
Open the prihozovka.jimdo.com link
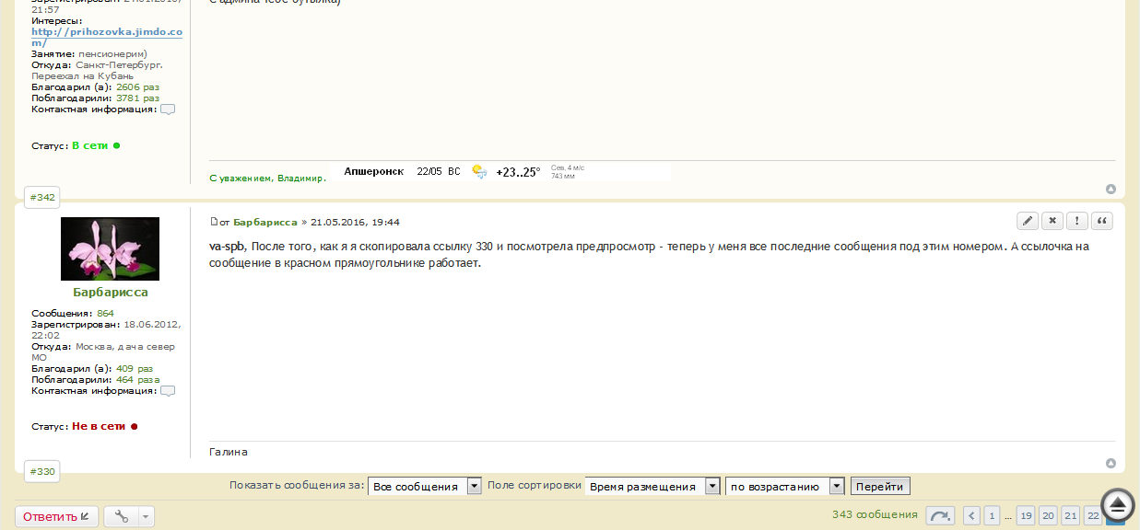(x=106, y=37)
